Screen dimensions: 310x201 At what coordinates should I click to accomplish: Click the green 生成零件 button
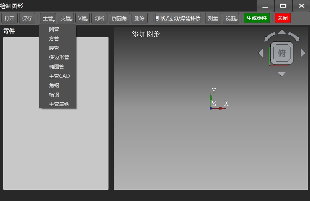257,18
